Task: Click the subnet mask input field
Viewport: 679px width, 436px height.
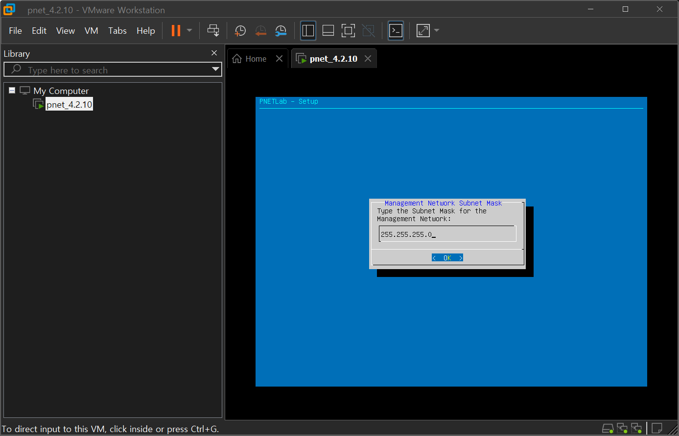Action: pos(447,234)
